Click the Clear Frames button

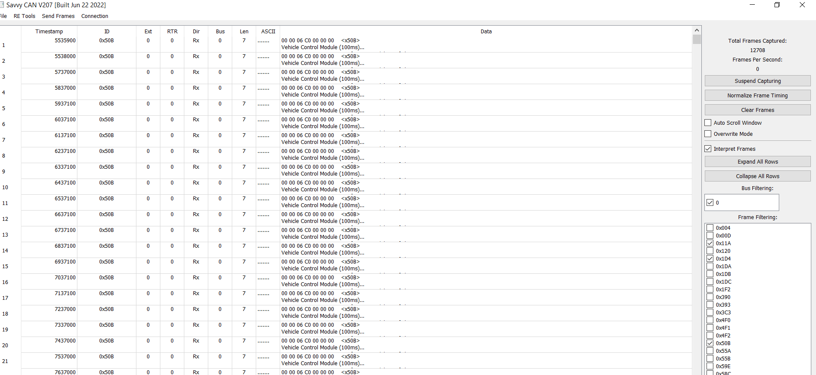[x=757, y=110]
